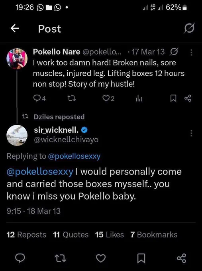
Task: Follow the @pokellosexxy link in Replying to
Action: point(74,156)
